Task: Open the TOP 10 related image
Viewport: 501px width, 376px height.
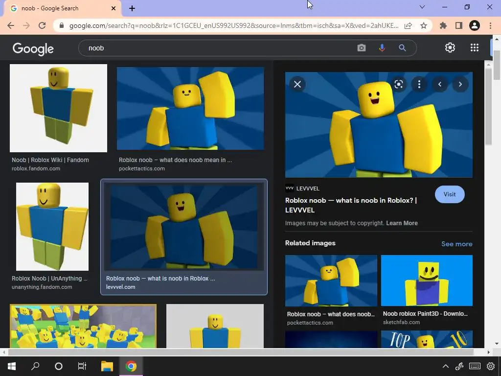Action: coord(427,339)
